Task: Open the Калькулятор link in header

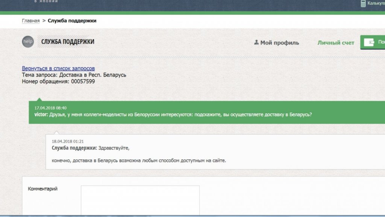Action: coord(376,3)
